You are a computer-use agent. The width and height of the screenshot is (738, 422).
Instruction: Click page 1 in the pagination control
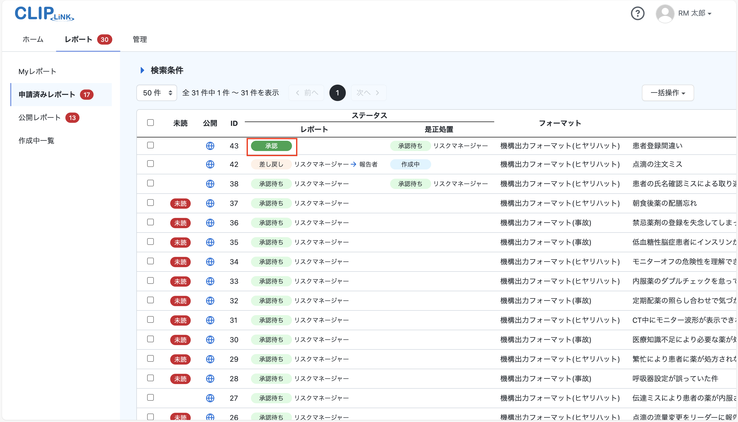(337, 93)
